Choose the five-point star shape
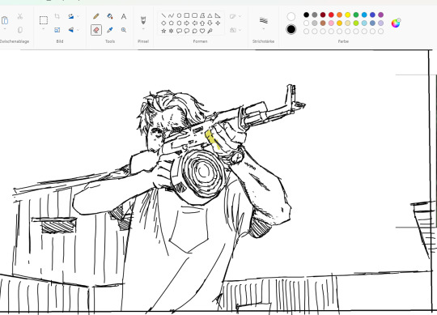The image size is (437, 315). coord(163,31)
